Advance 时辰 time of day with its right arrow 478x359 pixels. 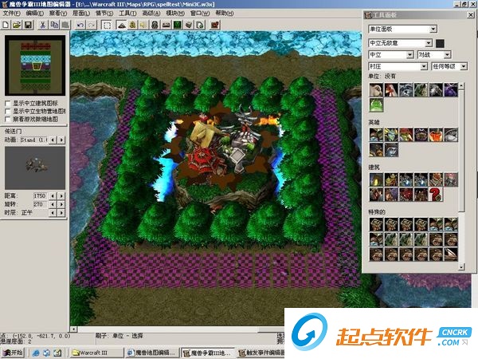point(61,212)
